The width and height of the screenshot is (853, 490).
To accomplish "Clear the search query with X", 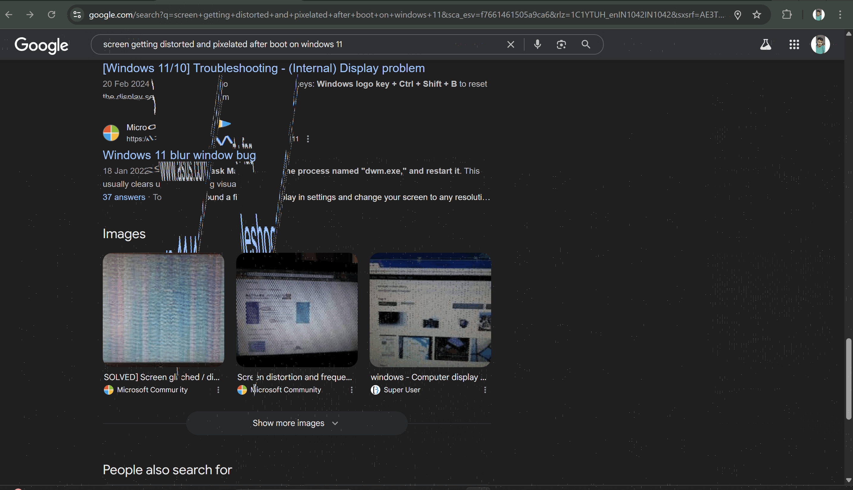I will point(510,44).
